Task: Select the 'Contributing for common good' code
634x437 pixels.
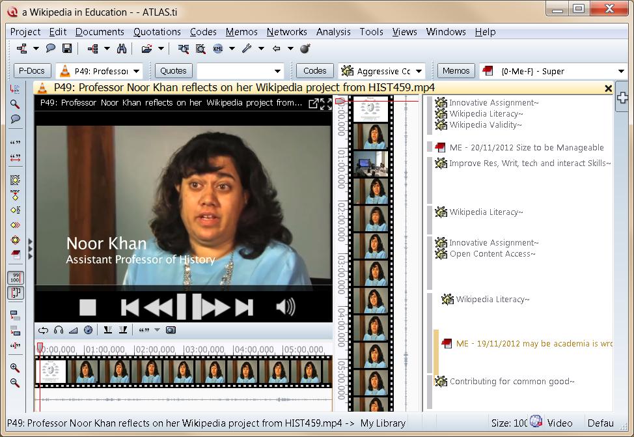Action: coord(504,381)
